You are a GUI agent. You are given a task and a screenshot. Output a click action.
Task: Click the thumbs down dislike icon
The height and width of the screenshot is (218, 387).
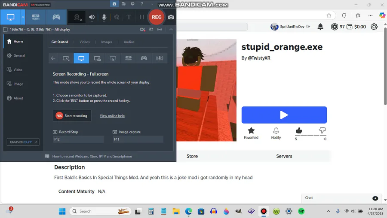pyautogui.click(x=322, y=130)
